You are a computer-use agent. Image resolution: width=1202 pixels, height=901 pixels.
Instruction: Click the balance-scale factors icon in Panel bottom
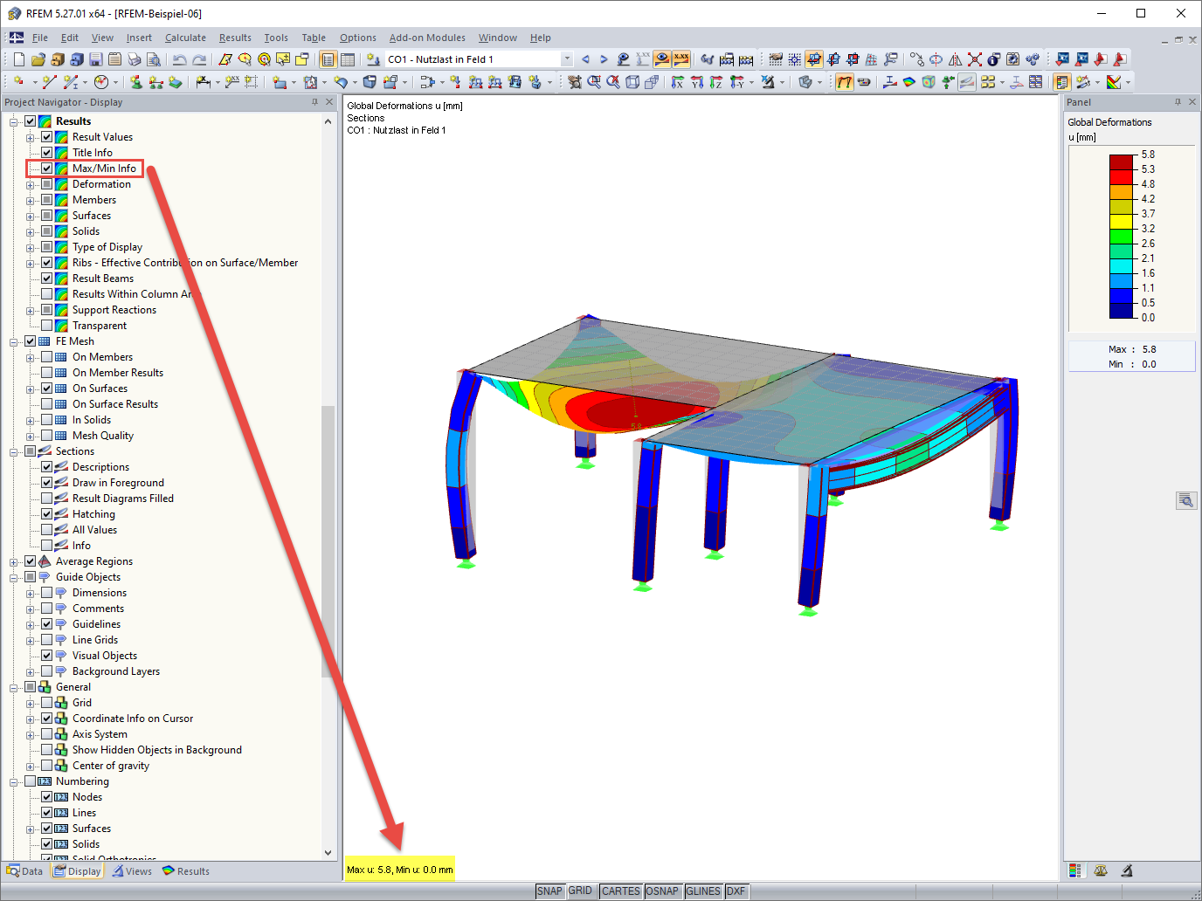(1101, 870)
